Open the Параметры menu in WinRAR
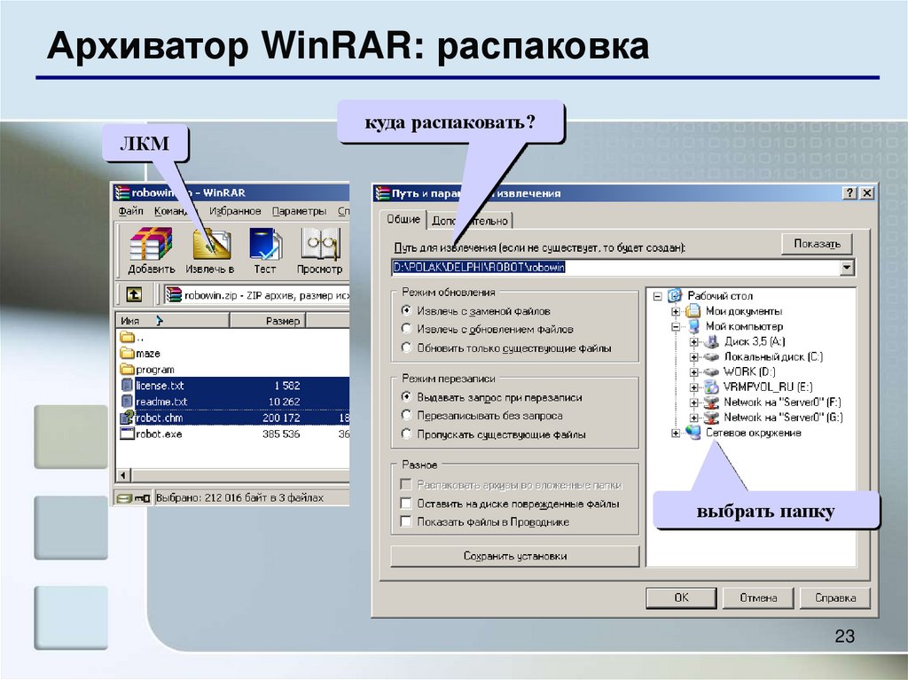Viewport: 908px width, 680px height. (x=300, y=211)
